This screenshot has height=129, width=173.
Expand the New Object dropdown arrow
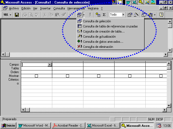tap(155, 15)
